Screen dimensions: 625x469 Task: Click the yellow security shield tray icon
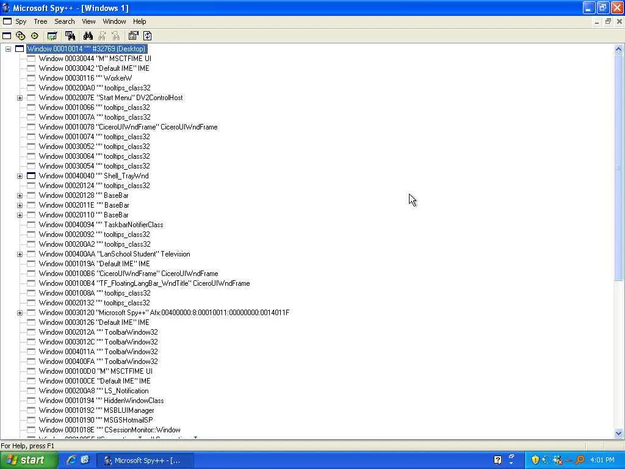point(535,460)
